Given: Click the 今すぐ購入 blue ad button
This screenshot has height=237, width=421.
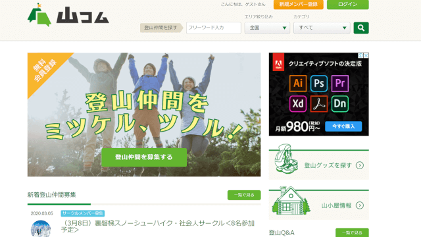Looking at the screenshot, I should [x=343, y=126].
